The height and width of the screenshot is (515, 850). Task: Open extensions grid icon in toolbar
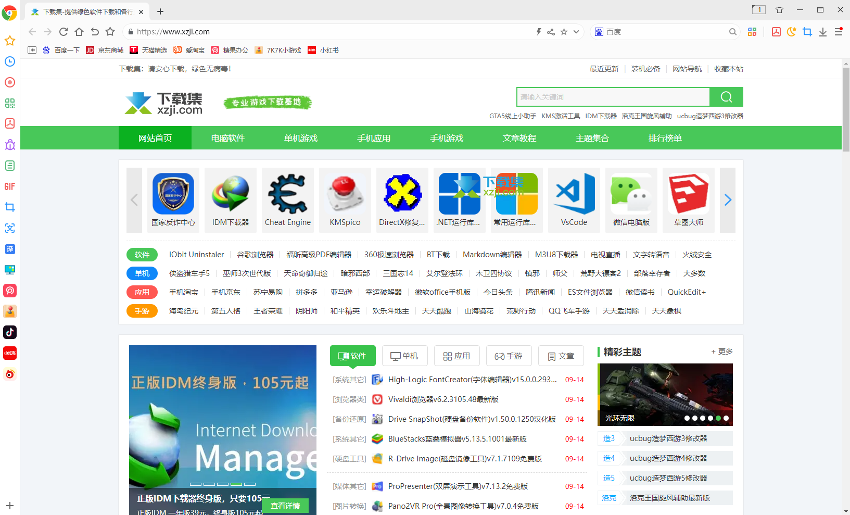(752, 32)
